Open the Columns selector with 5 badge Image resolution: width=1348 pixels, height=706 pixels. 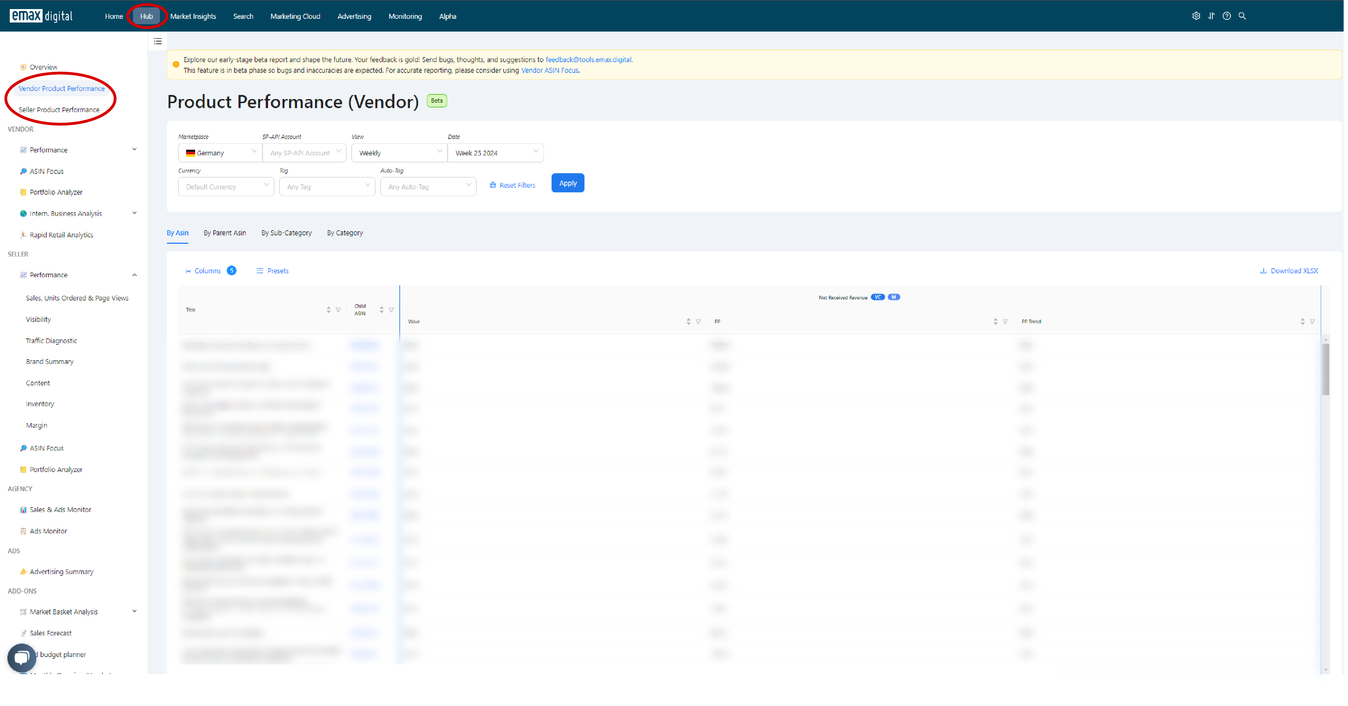[x=211, y=271]
